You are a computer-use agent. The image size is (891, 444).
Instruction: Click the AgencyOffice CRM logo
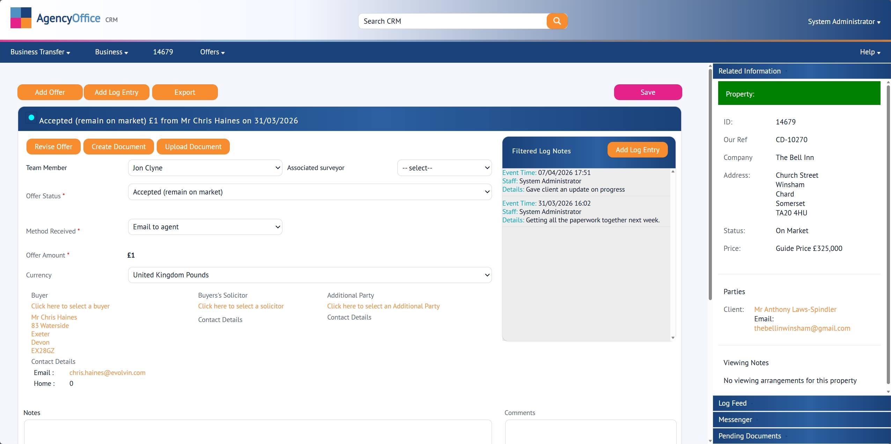(x=64, y=18)
